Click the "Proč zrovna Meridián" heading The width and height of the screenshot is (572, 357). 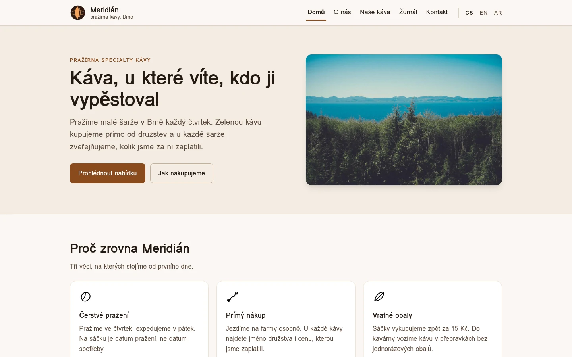point(130,248)
